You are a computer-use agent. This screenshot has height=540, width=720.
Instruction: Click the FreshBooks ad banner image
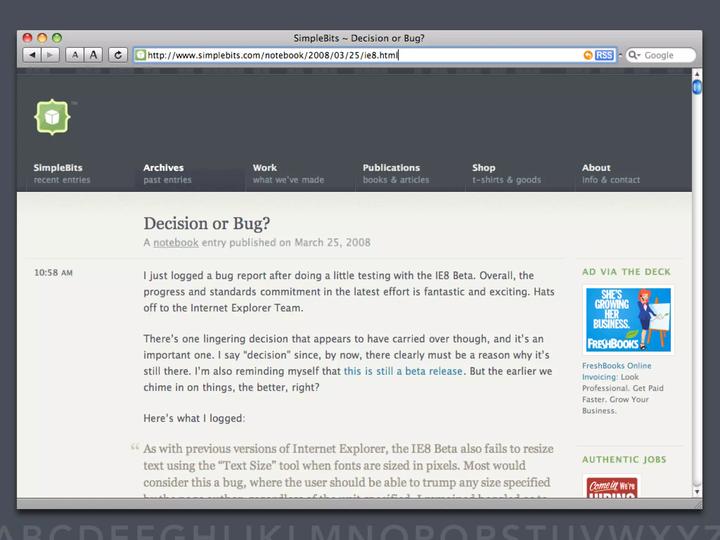click(628, 320)
